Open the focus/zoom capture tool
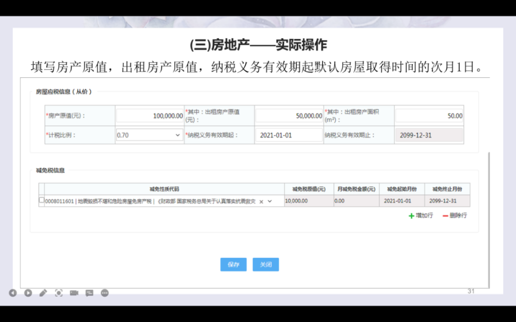The height and width of the screenshot is (322, 516). 59,293
